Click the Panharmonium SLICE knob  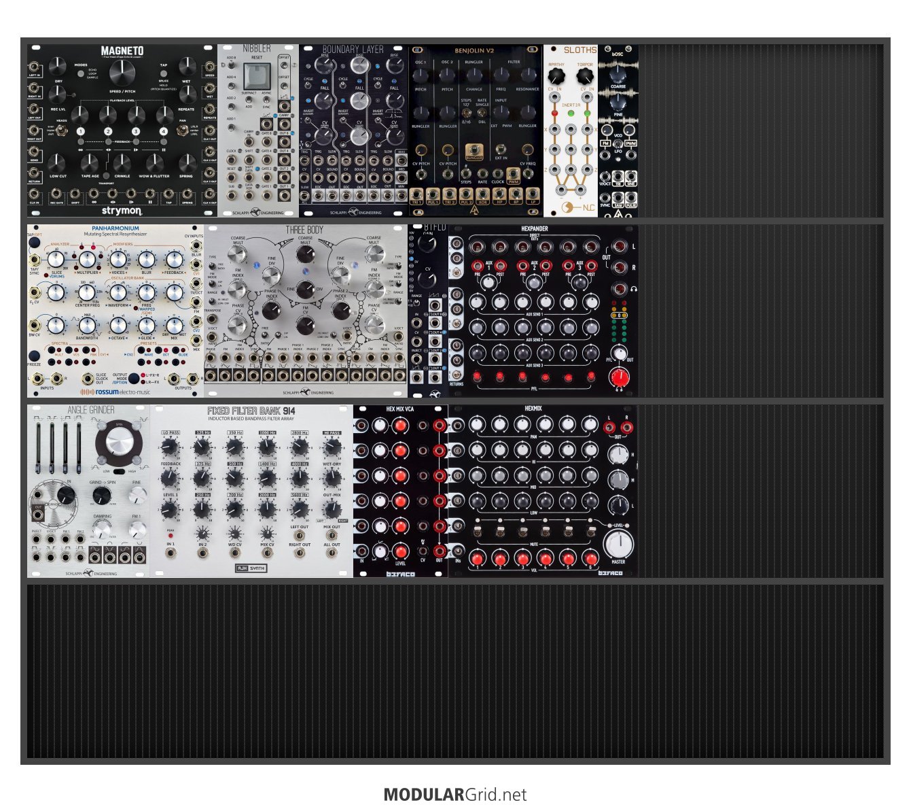56,259
